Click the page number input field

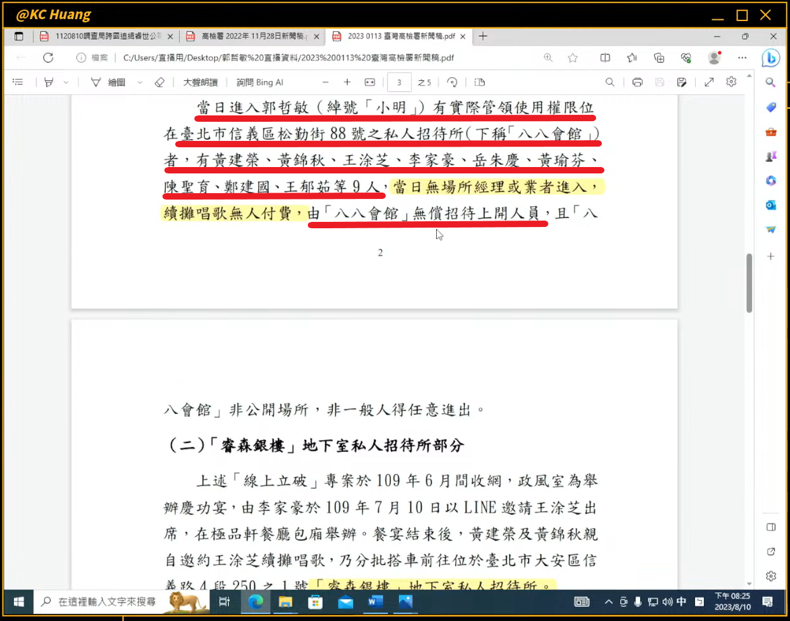pos(399,82)
